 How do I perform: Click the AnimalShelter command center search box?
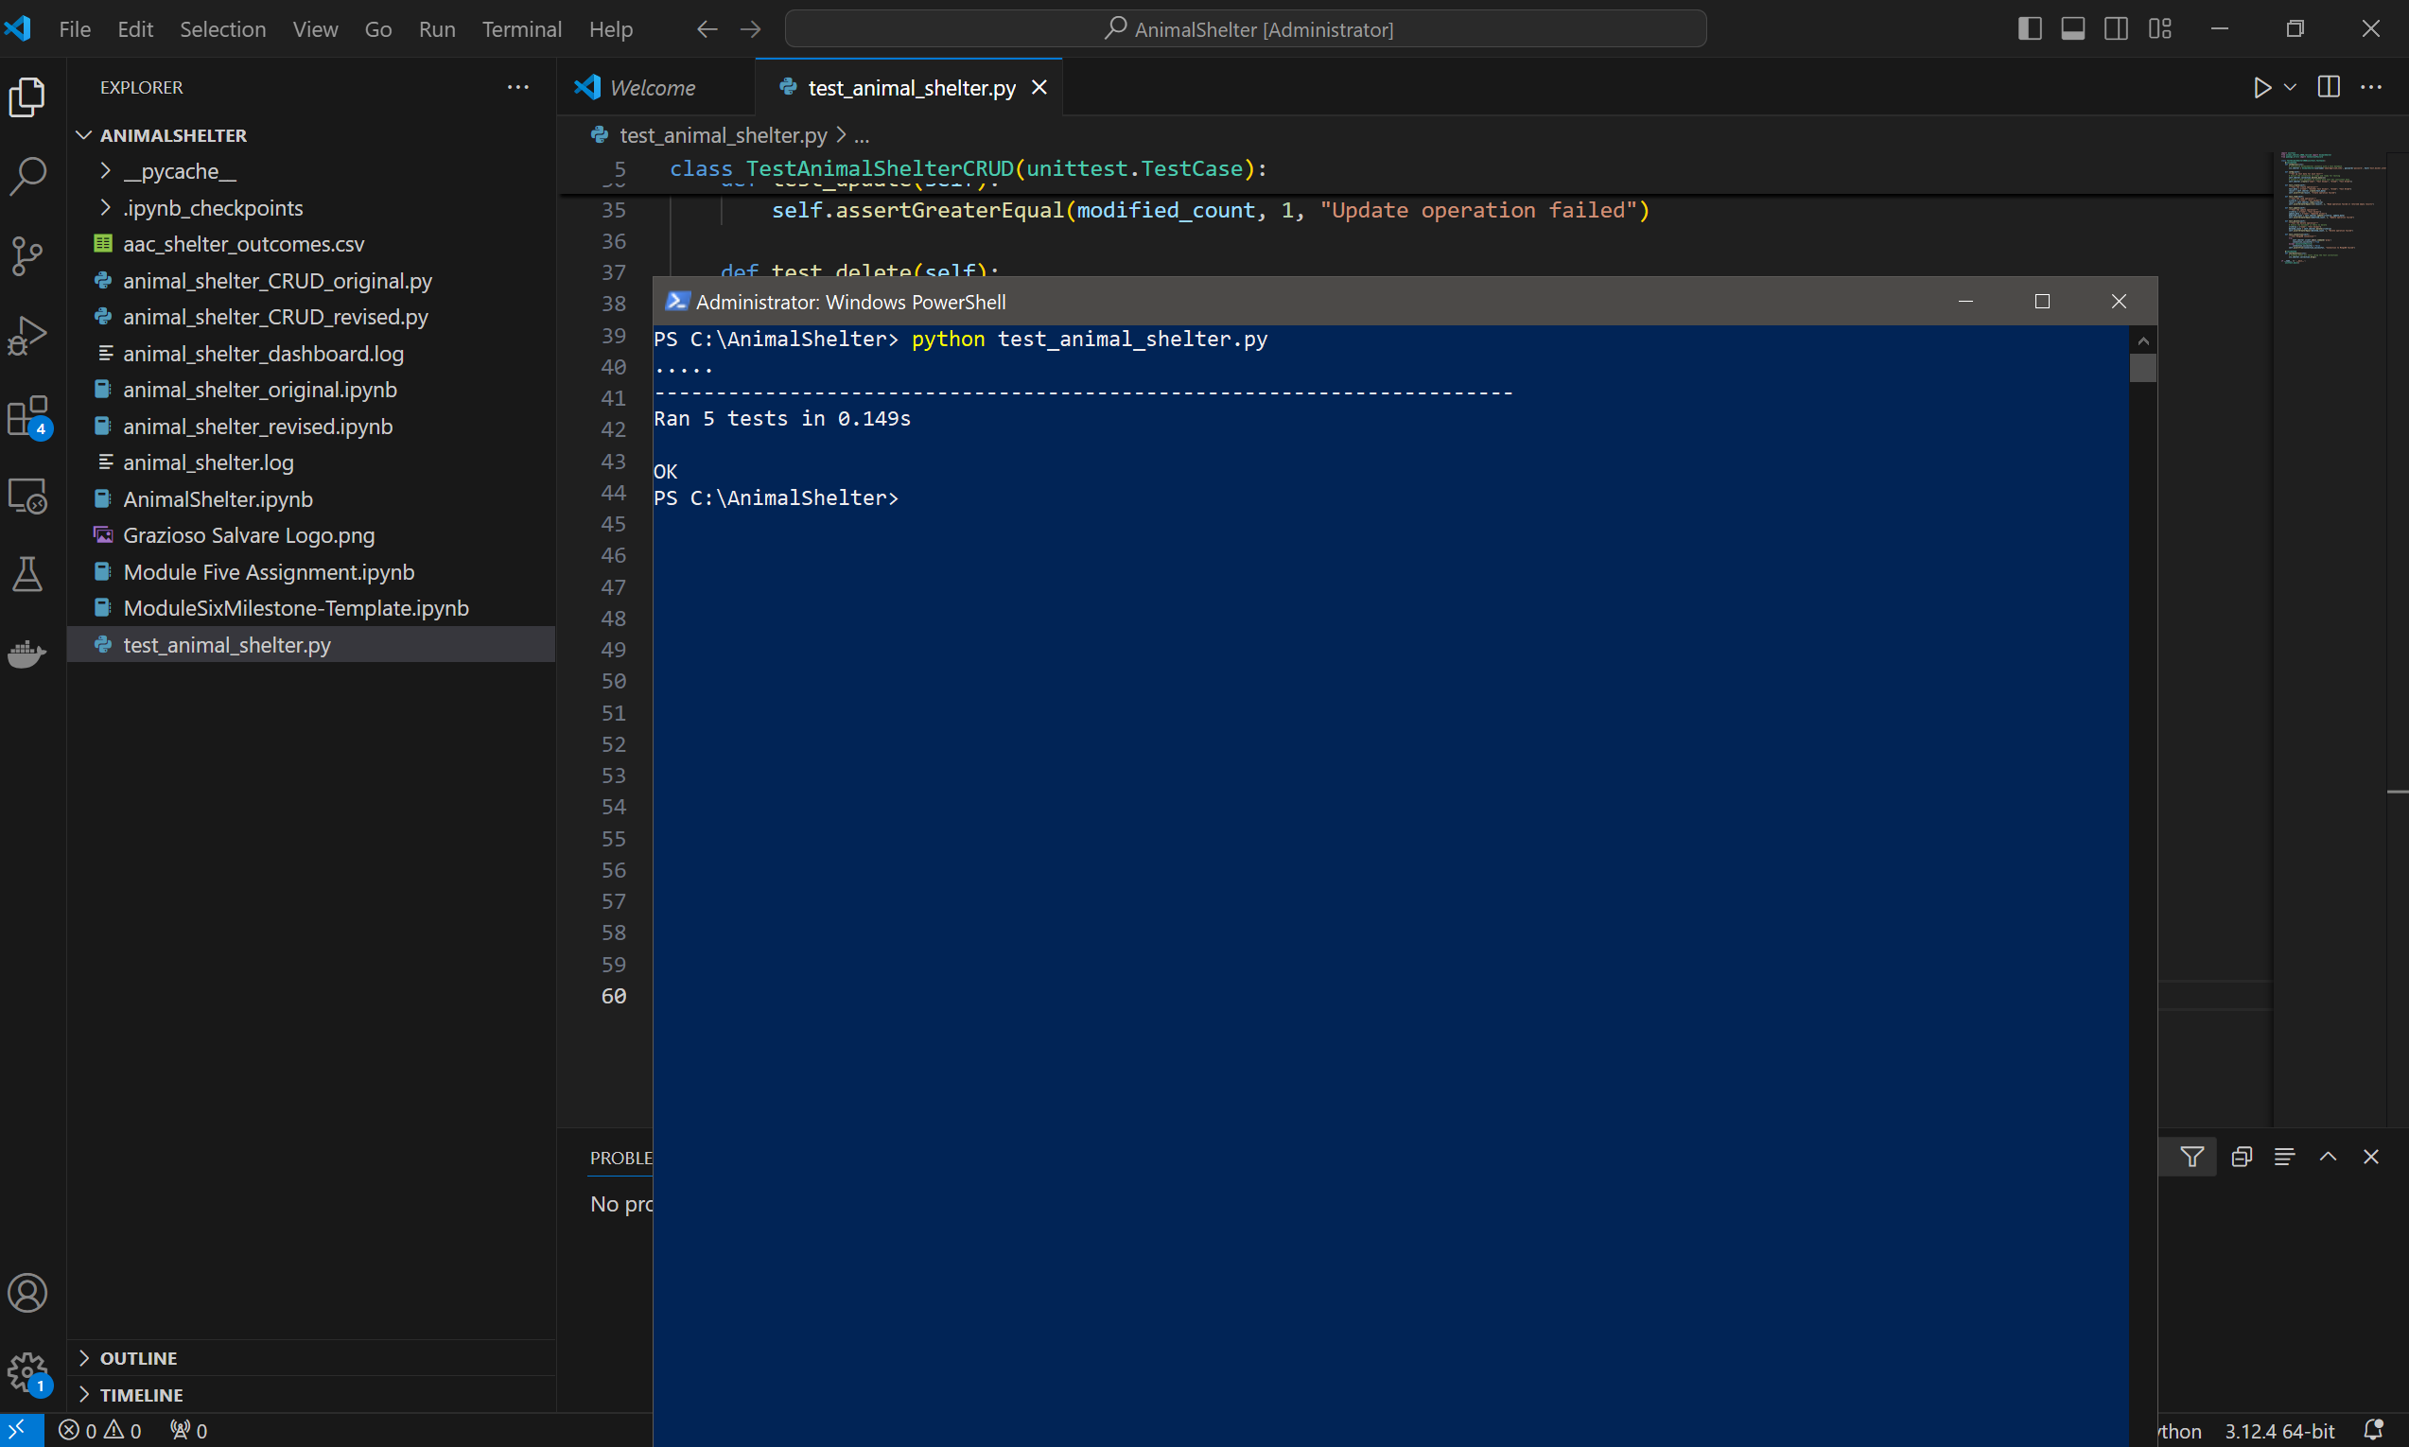1245,29
